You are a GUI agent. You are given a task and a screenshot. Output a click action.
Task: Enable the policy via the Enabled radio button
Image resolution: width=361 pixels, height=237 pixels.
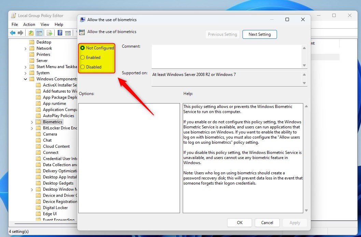coord(82,57)
